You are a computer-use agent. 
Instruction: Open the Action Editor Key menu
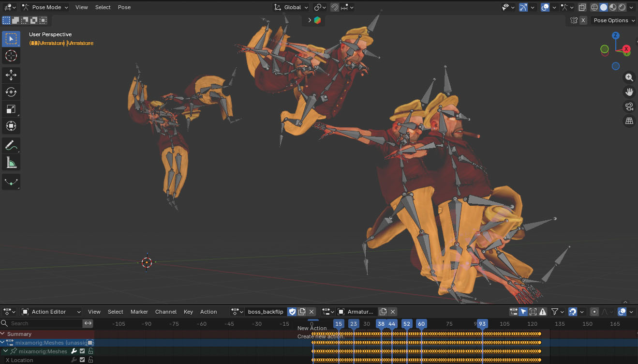point(188,312)
